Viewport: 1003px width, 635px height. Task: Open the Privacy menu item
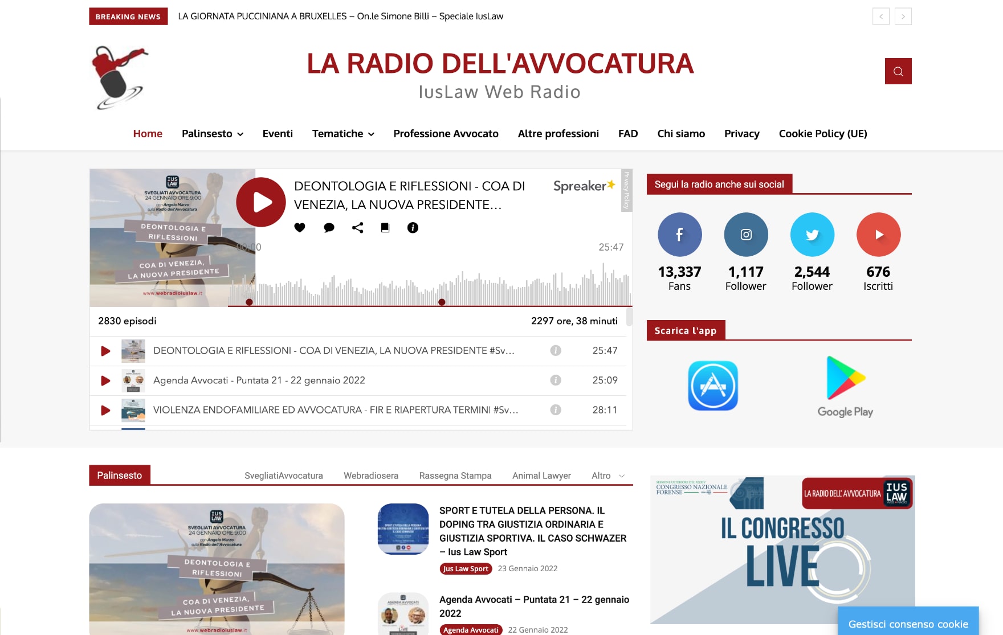pyautogui.click(x=742, y=134)
